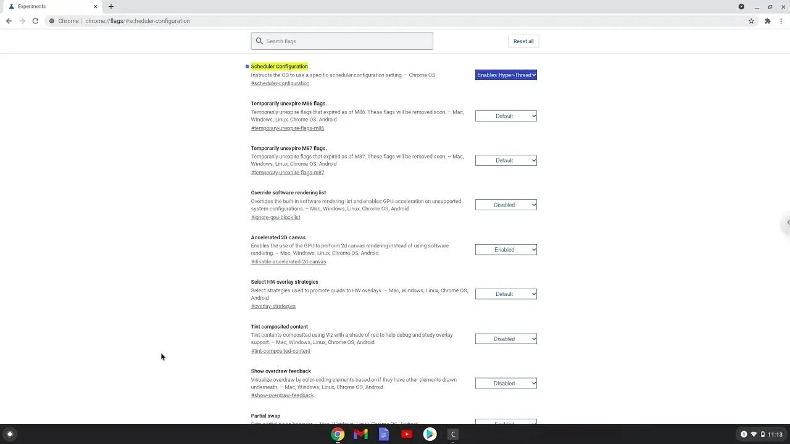Click the browser forward arrow
Image resolution: width=790 pixels, height=444 pixels.
point(22,21)
